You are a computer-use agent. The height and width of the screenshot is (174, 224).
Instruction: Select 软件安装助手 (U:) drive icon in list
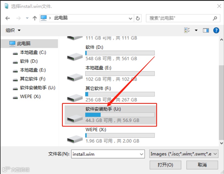75,118
